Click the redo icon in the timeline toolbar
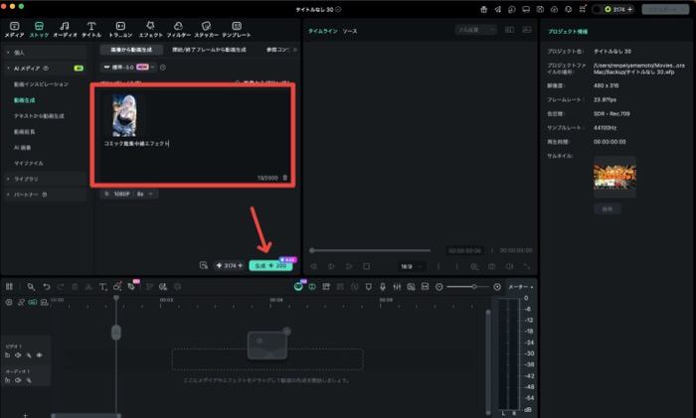The image size is (696, 418). 61,287
